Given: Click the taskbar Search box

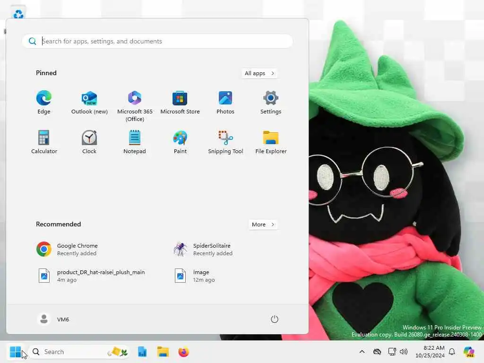Looking at the screenshot, I should pyautogui.click(x=79, y=352).
